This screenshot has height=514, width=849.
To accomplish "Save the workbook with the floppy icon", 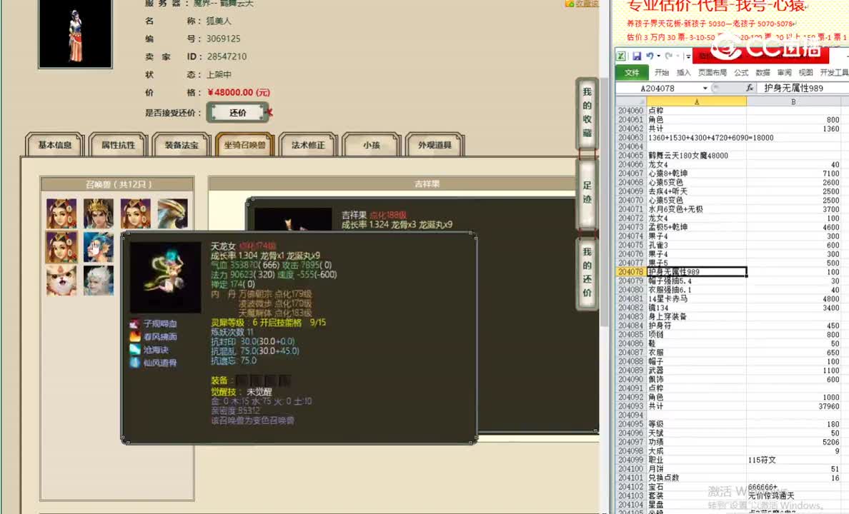I will point(637,56).
